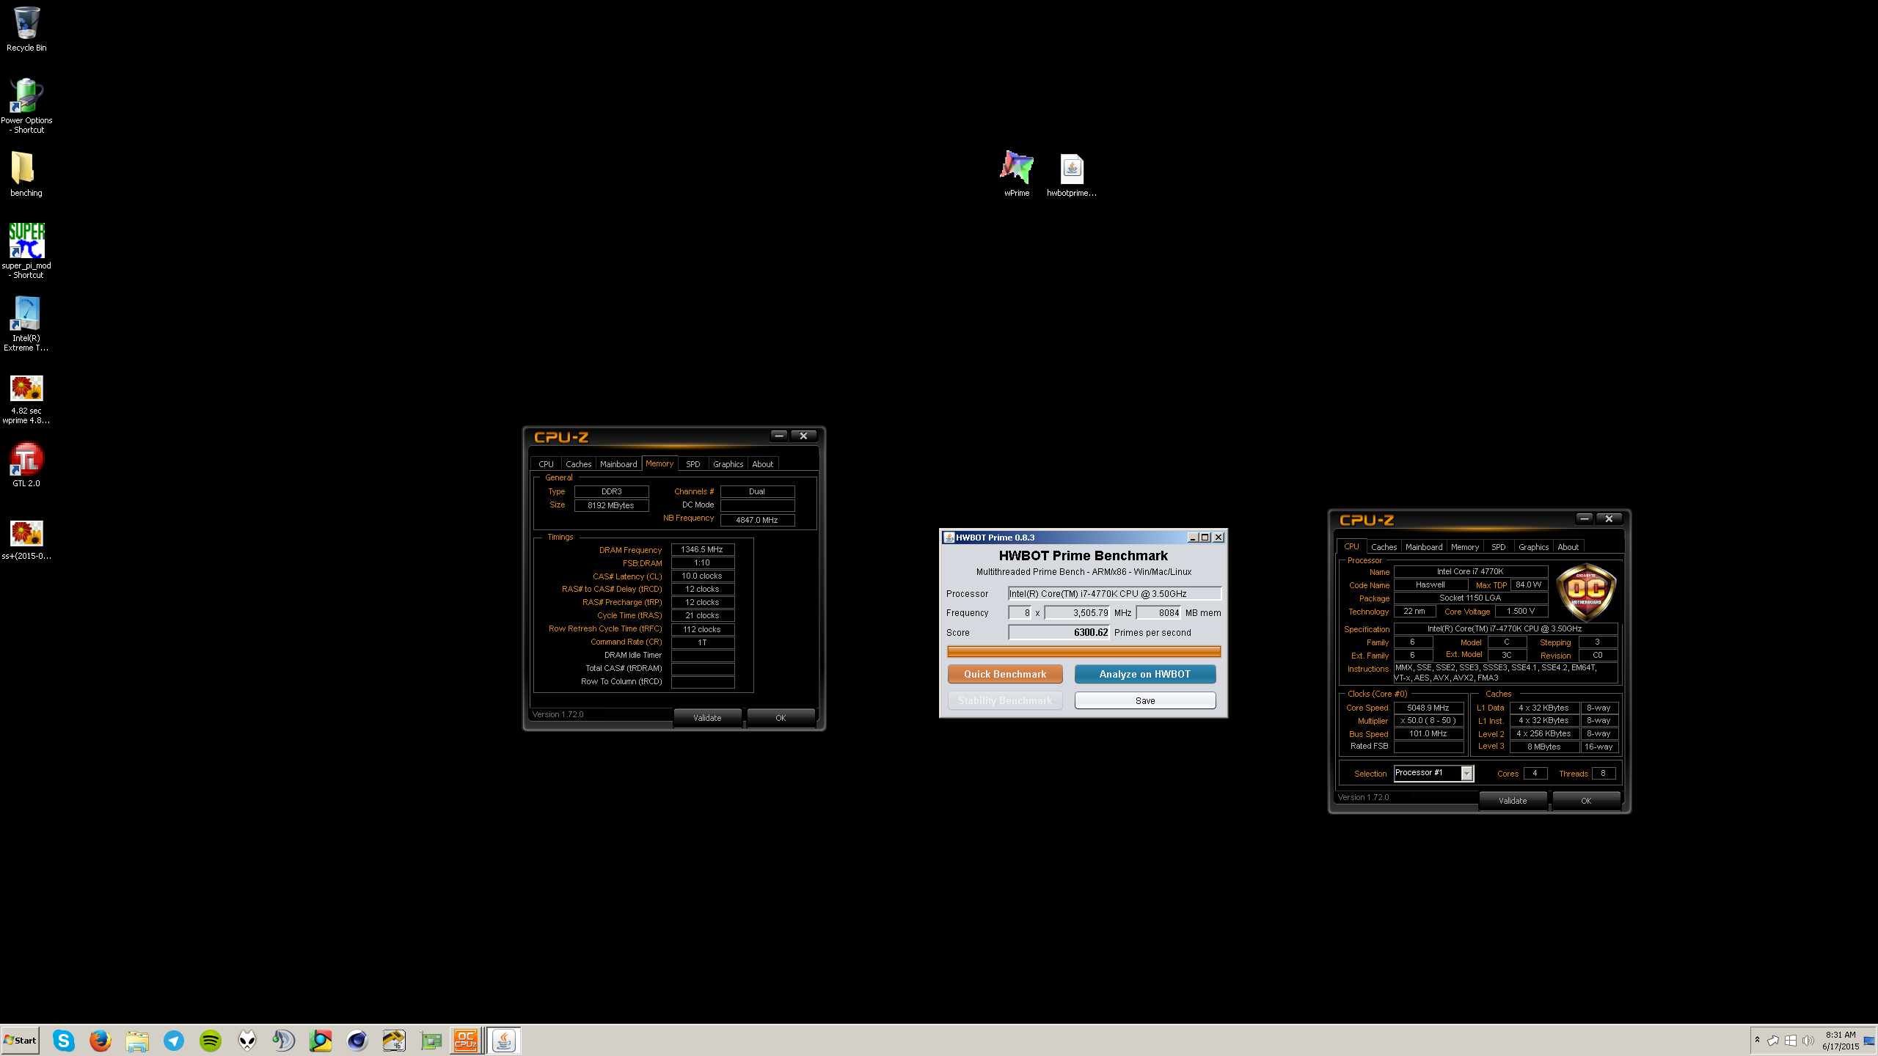Select the super_pi_mod shortcut icon
This screenshot has height=1056, width=1878.
click(x=26, y=250)
